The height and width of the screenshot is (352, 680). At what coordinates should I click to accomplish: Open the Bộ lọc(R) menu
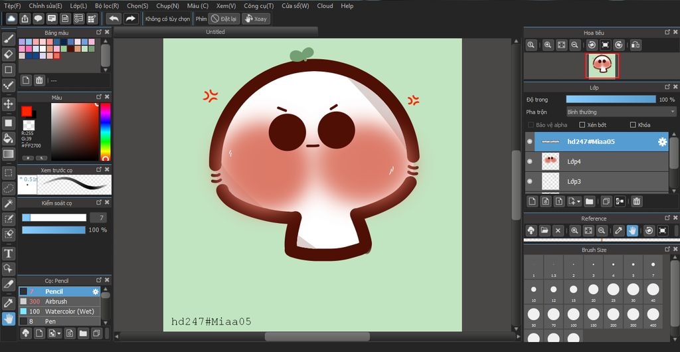click(107, 6)
